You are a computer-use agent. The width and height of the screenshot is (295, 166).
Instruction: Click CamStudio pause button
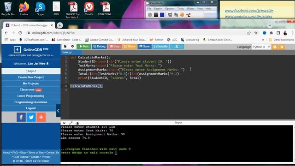click(x=156, y=15)
